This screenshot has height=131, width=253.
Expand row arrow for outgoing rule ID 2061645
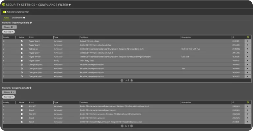(x=248, y=106)
